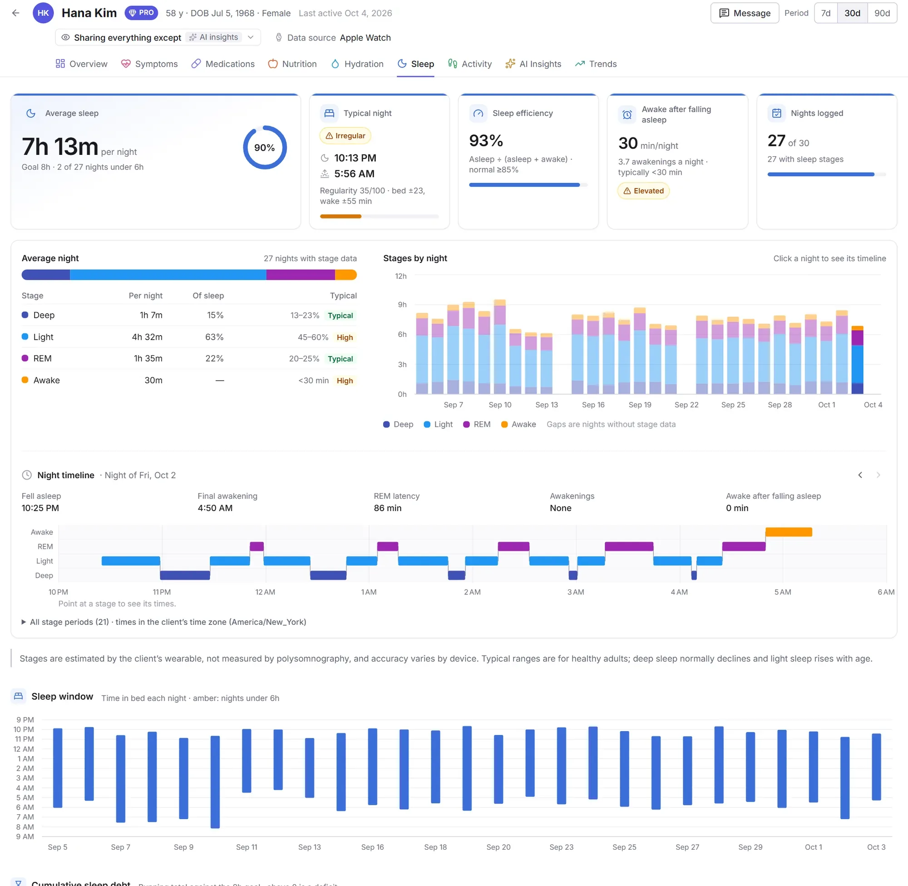This screenshot has width=908, height=886.
Task: Open the Overview tab
Action: tap(81, 64)
